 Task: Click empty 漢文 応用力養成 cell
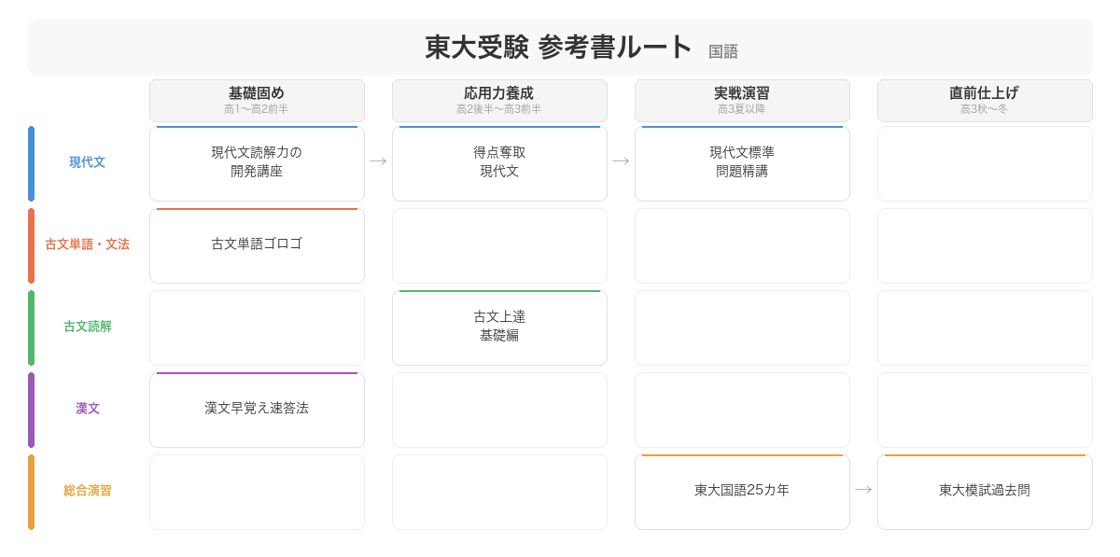tap(499, 410)
